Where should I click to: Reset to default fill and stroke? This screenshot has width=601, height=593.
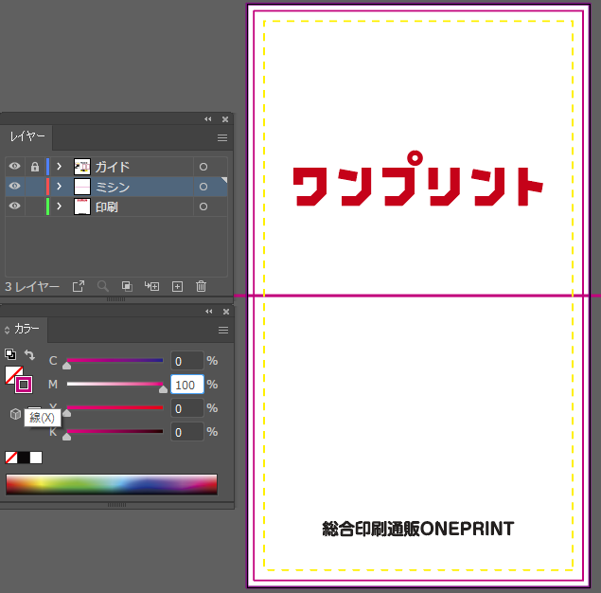click(10, 355)
